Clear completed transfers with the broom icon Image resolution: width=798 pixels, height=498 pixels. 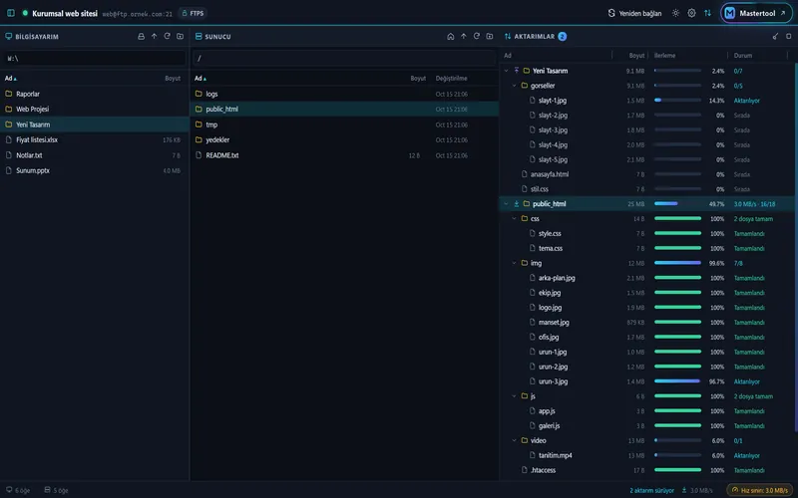(x=775, y=37)
